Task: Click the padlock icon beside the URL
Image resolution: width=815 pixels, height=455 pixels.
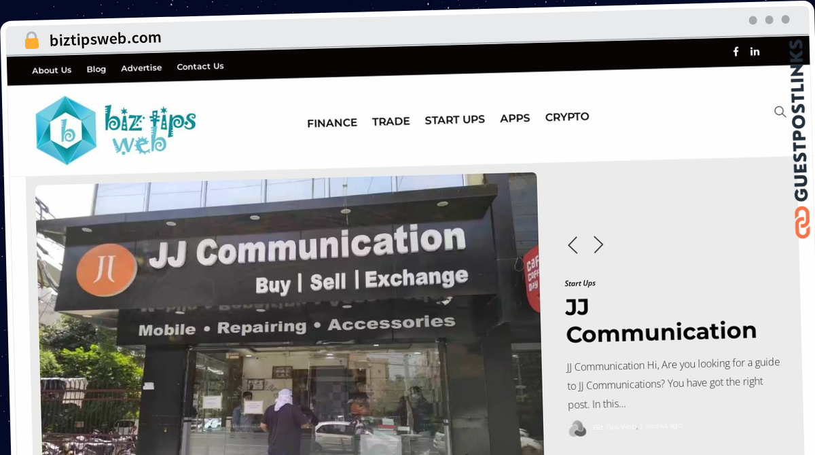Action: coord(32,41)
